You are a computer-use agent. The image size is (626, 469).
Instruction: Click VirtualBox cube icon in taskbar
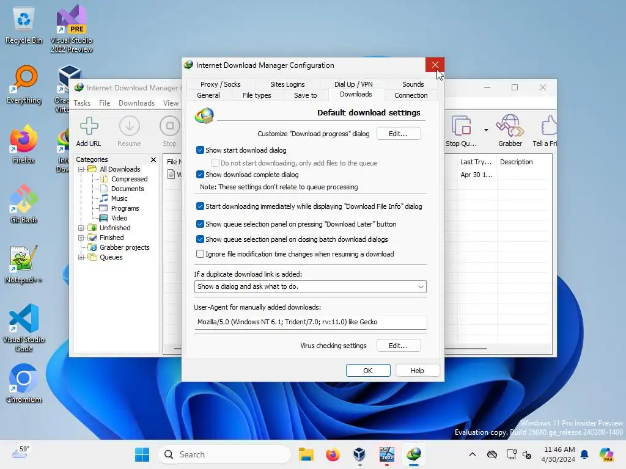coord(359,454)
